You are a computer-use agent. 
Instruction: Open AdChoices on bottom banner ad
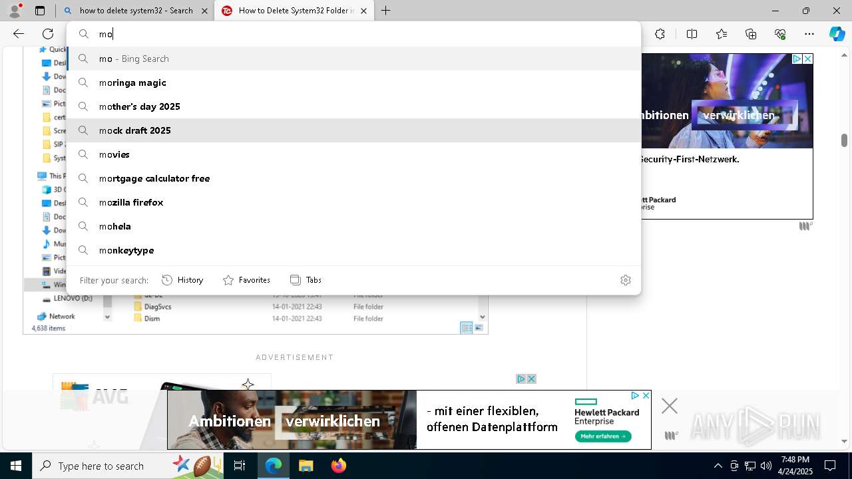point(636,395)
